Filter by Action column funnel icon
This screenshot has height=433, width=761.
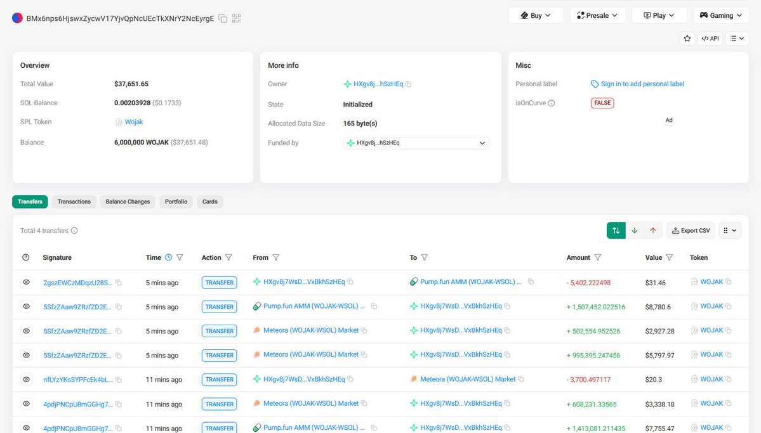click(x=228, y=257)
